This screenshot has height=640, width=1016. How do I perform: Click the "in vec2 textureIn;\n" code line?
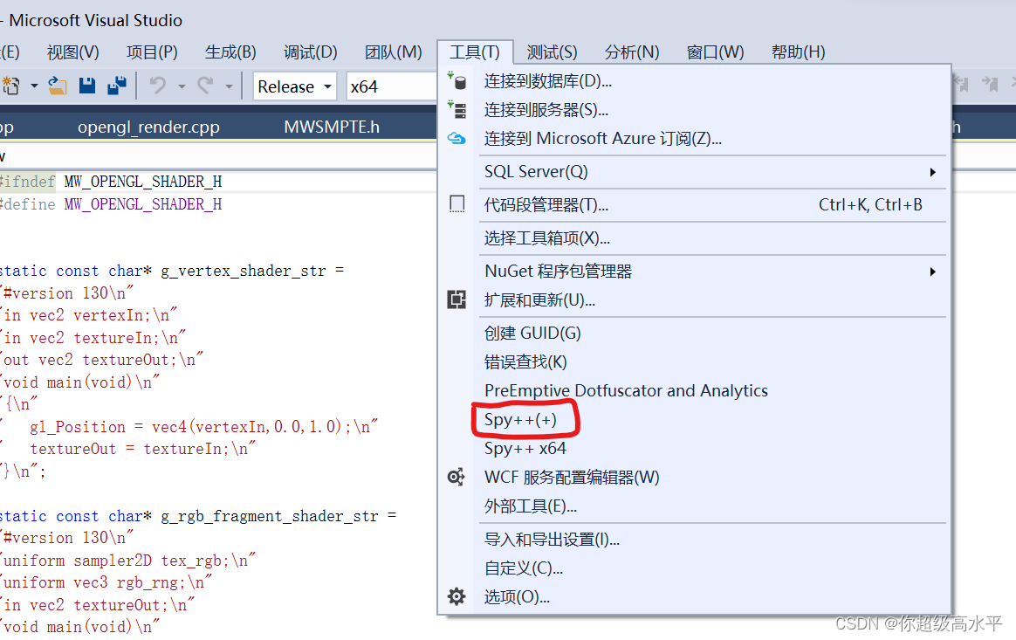click(94, 338)
